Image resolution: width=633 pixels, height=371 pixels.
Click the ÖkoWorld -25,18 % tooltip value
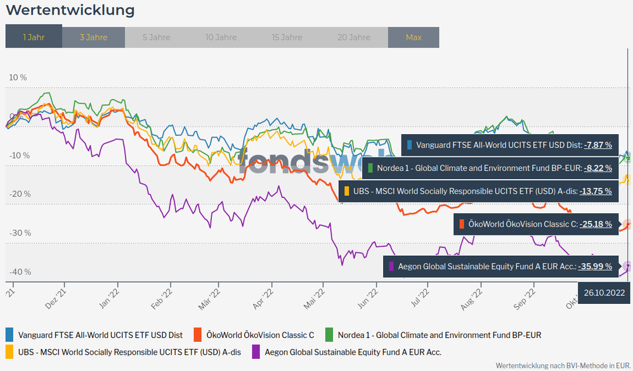pos(597,224)
